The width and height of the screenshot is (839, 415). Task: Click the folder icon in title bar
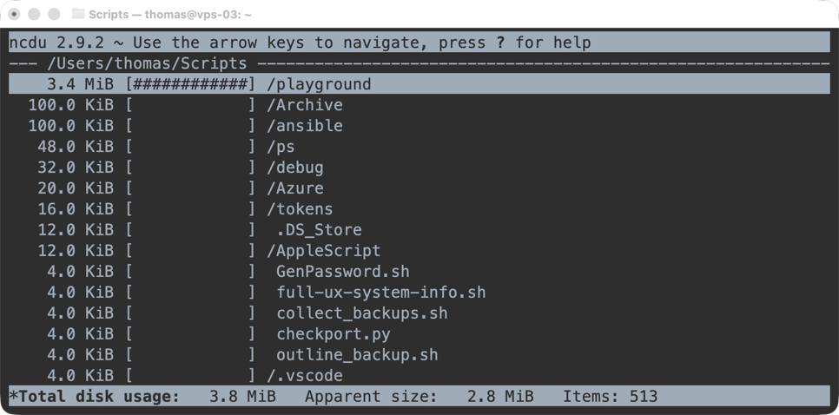click(x=78, y=15)
